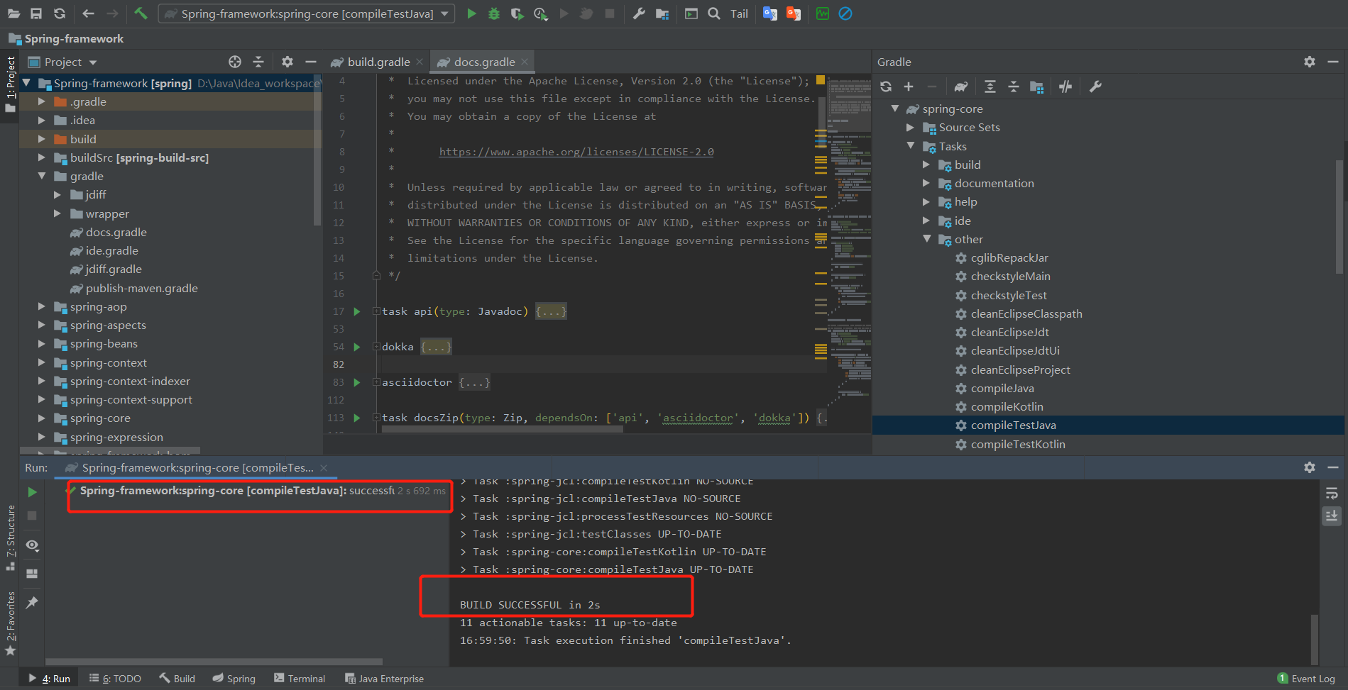Click the Run Anything terminal-window icon

pyautogui.click(x=691, y=13)
